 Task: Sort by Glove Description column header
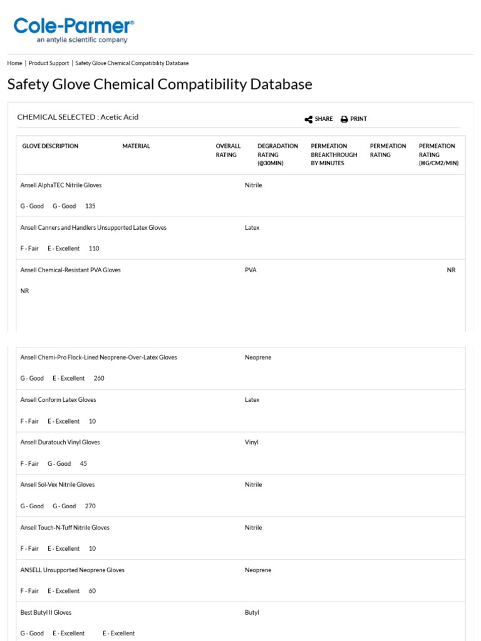(x=50, y=146)
